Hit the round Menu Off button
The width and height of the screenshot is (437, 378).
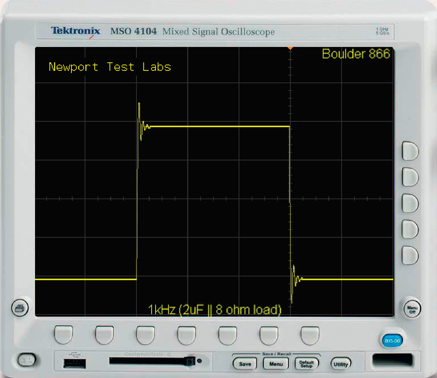[x=412, y=309]
